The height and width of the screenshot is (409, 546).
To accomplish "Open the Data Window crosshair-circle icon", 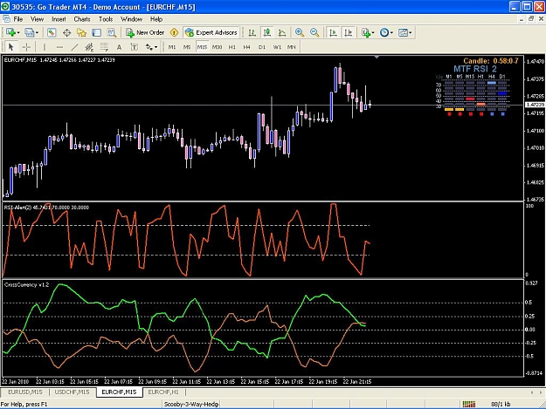I will tap(66, 32).
